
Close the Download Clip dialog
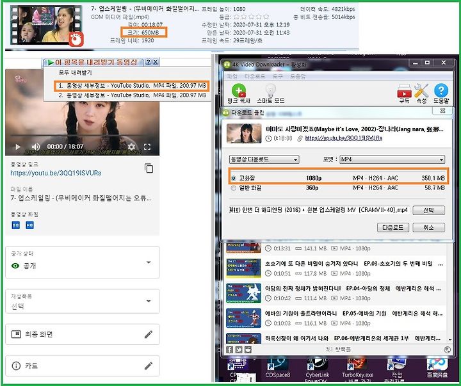click(442, 111)
